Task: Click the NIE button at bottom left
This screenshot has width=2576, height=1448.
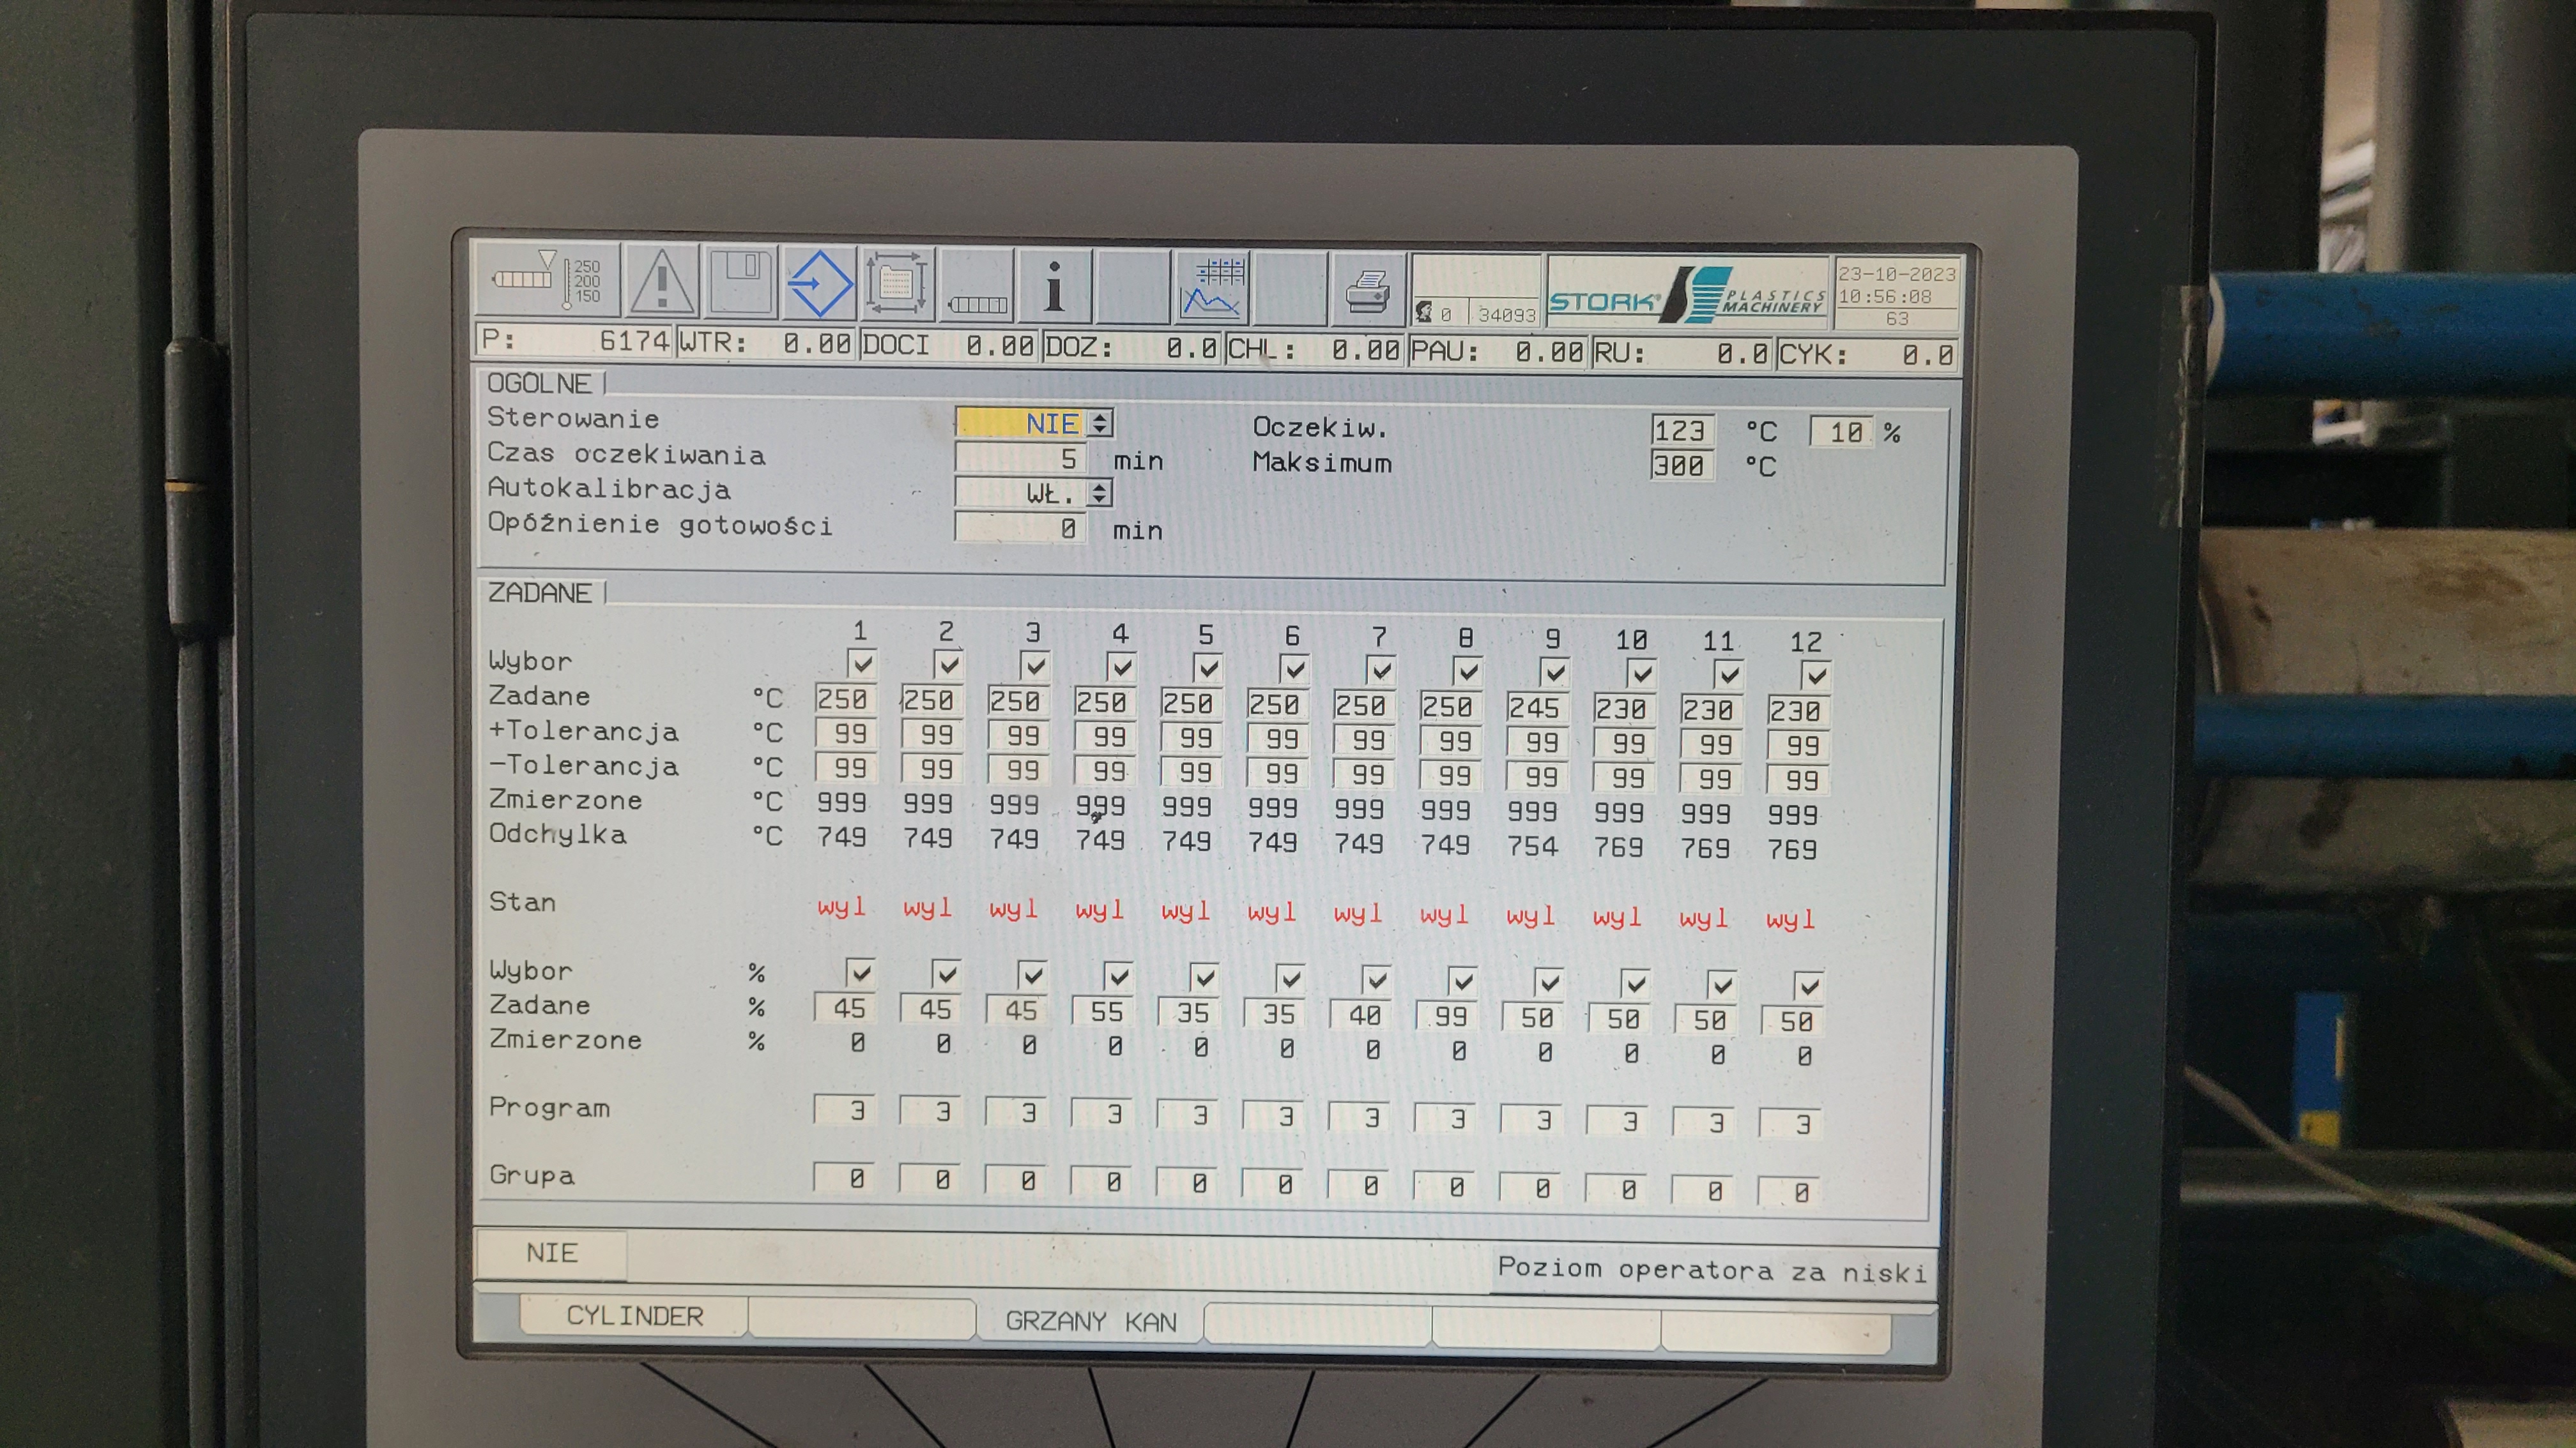Action: pyautogui.click(x=552, y=1254)
